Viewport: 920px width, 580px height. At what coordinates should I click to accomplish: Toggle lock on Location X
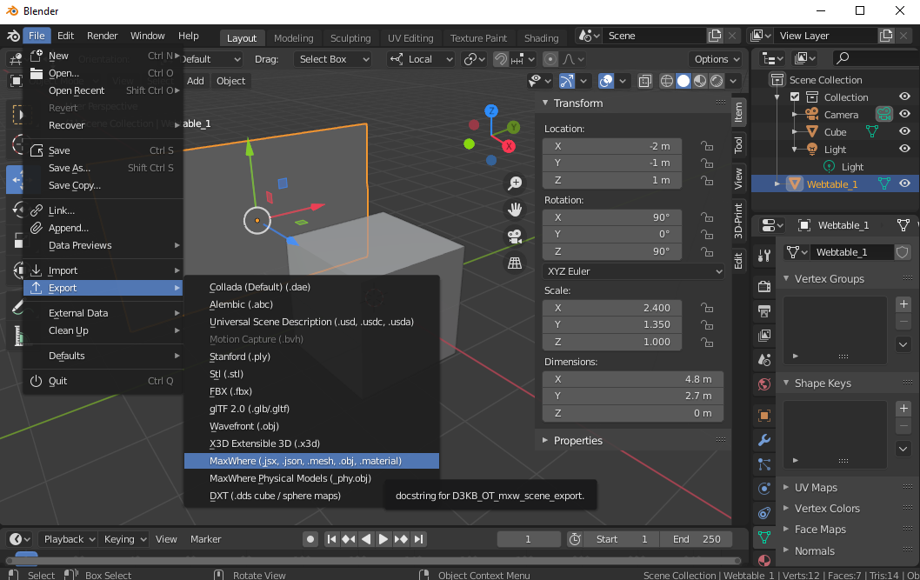[707, 146]
